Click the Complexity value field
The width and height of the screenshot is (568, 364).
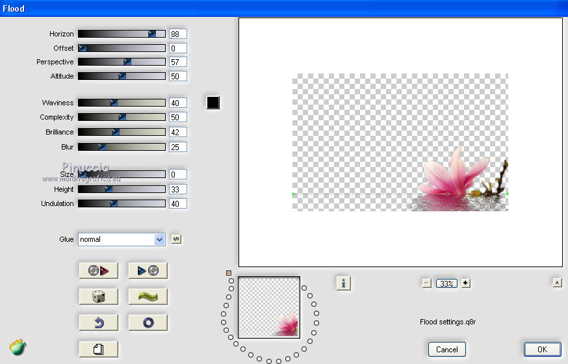point(178,117)
